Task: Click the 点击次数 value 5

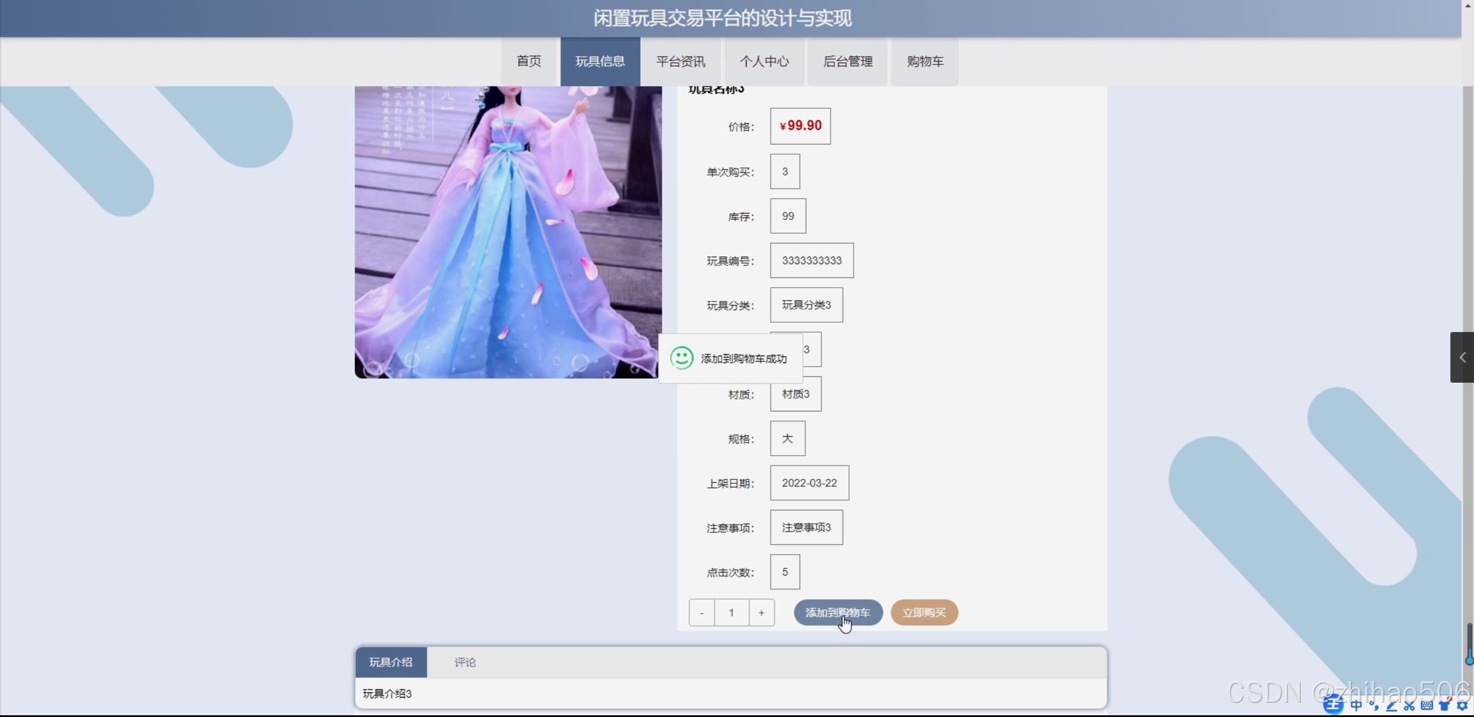Action: click(785, 572)
